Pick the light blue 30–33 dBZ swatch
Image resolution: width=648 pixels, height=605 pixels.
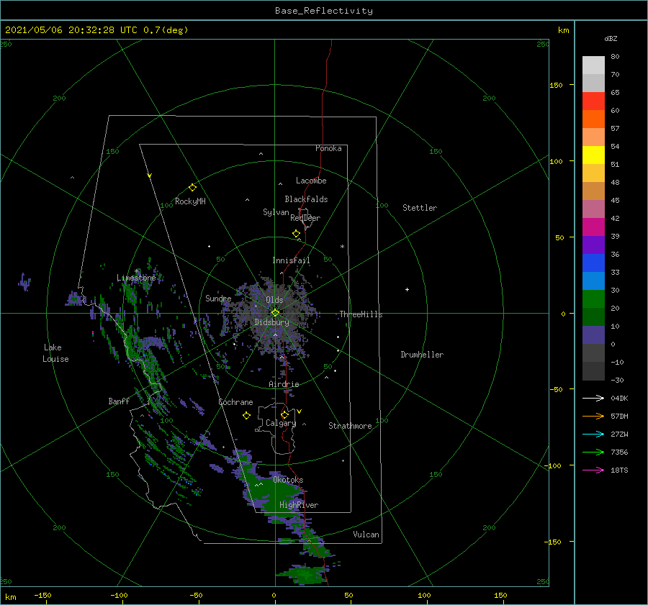(593, 281)
